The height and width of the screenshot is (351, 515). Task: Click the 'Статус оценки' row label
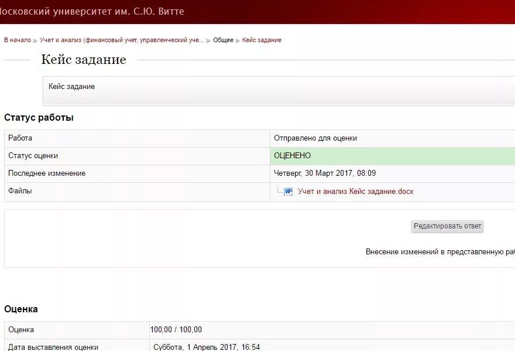(33, 156)
